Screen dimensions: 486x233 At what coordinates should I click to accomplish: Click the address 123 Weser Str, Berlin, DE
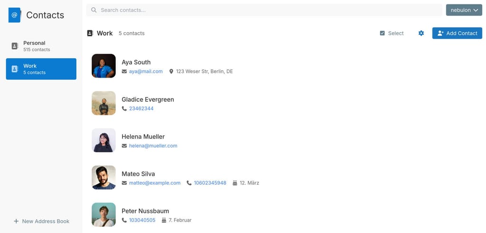[205, 72]
